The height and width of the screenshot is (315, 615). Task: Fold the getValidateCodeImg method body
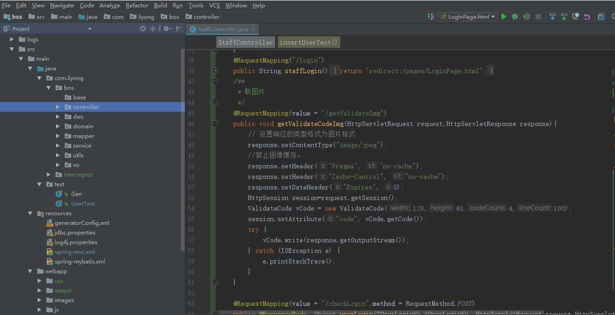click(215, 124)
